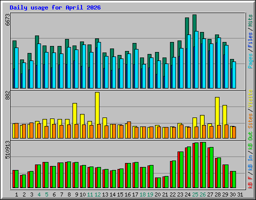Click the green kB Out bar for day 30

click(x=234, y=179)
